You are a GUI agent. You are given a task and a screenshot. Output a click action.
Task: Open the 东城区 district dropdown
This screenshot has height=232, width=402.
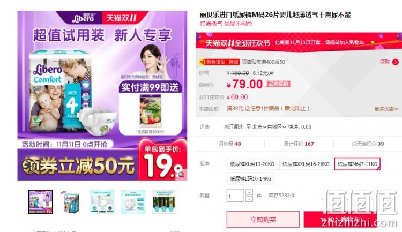[277, 126]
